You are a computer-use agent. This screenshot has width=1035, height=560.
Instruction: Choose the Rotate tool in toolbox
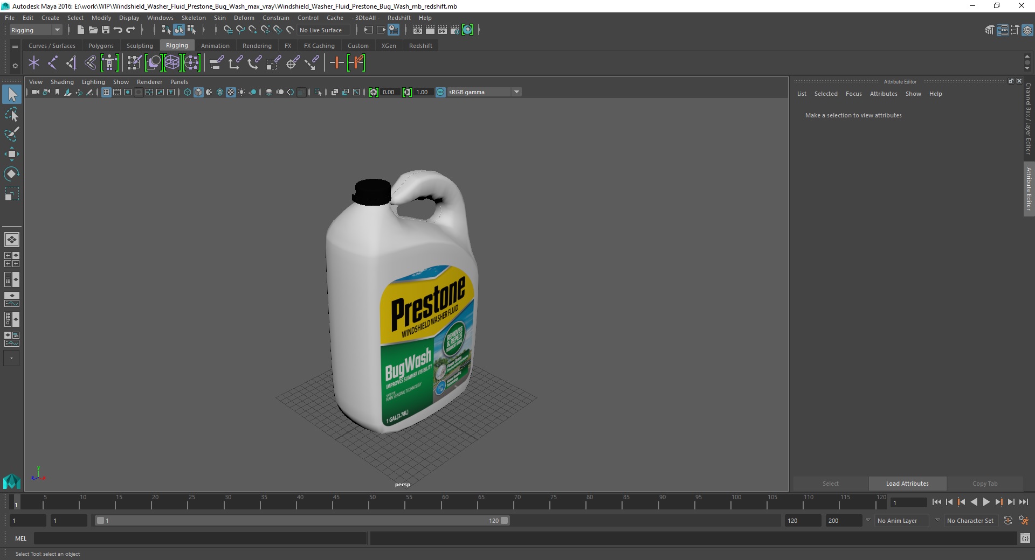[x=12, y=174]
